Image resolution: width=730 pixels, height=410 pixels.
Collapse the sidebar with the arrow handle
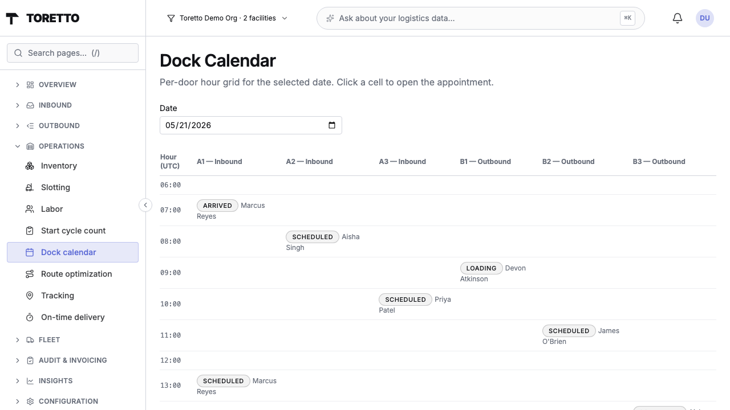click(145, 205)
